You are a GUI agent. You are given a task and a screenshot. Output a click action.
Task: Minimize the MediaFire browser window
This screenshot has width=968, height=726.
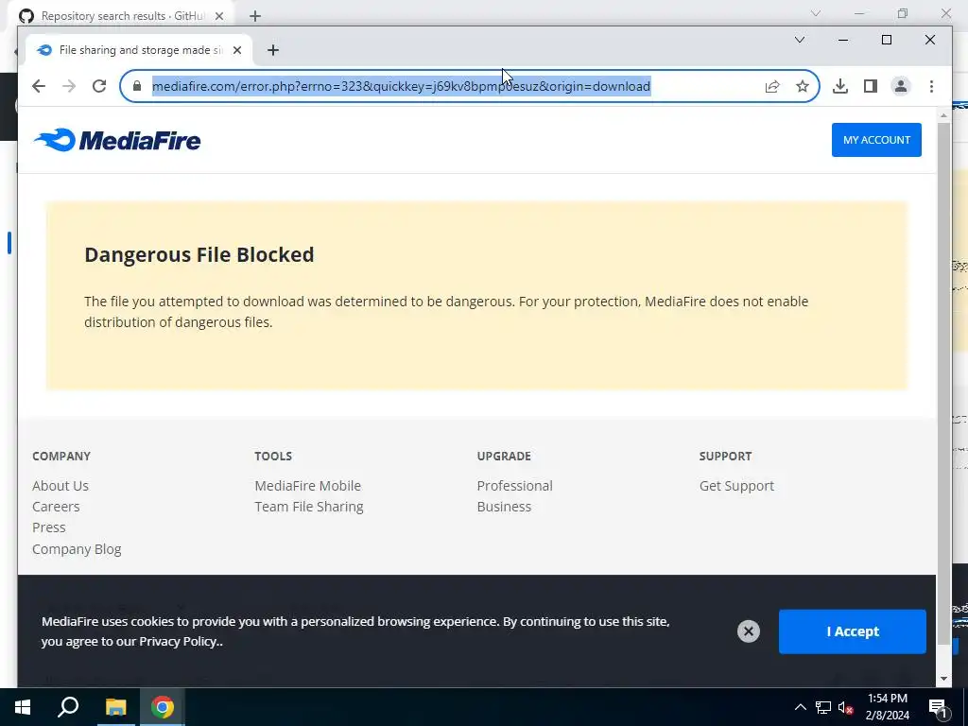pos(842,40)
